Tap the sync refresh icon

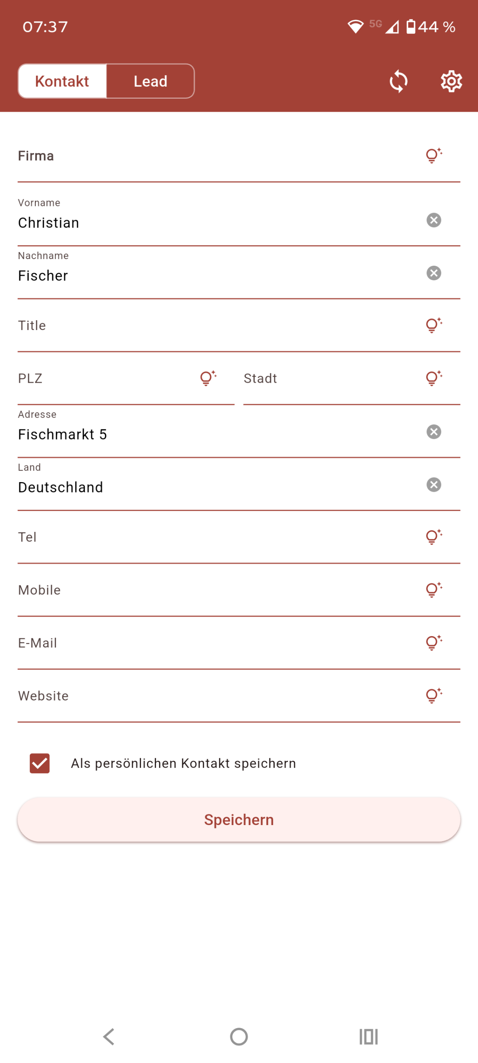point(398,81)
